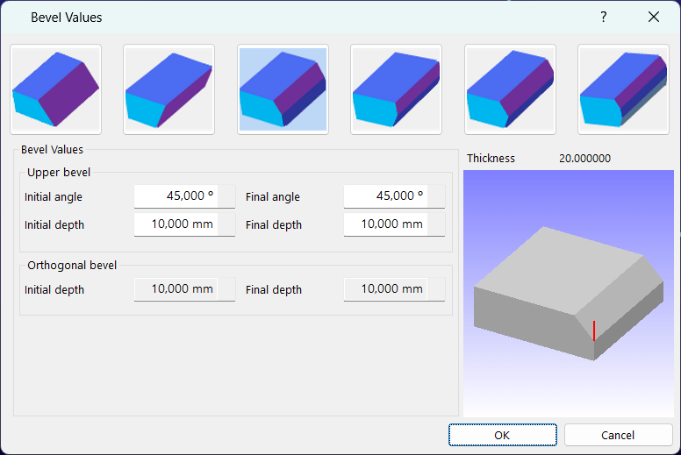Edit the Upper bevel Initial depth value
The height and width of the screenshot is (455, 681).
(184, 224)
